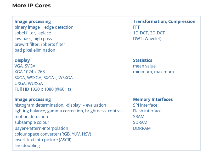Click "binary image + edge detection" text
The height and width of the screenshot is (159, 209).
pos(44,27)
